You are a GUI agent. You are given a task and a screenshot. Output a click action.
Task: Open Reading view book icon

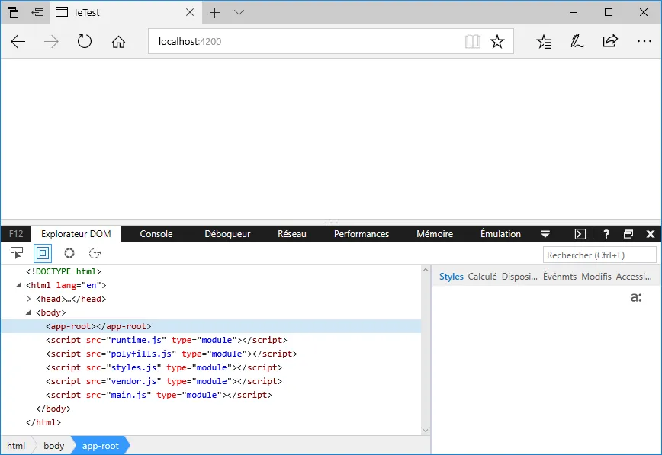(472, 41)
